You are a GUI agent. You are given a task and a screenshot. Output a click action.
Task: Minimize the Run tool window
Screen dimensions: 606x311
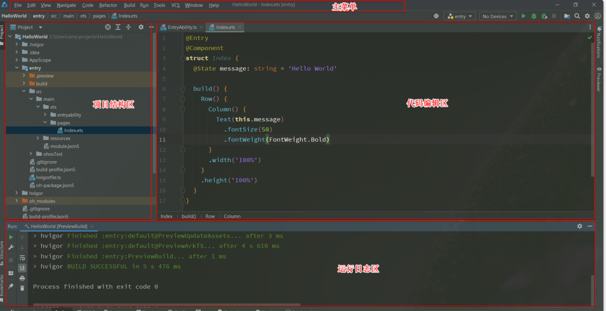coord(590,226)
